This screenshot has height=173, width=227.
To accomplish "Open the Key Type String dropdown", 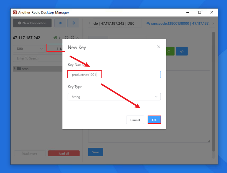I will pyautogui.click(x=114, y=96).
